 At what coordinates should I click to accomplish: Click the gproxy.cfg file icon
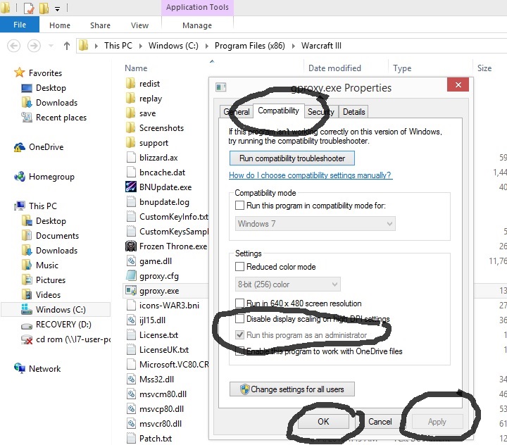tap(131, 275)
